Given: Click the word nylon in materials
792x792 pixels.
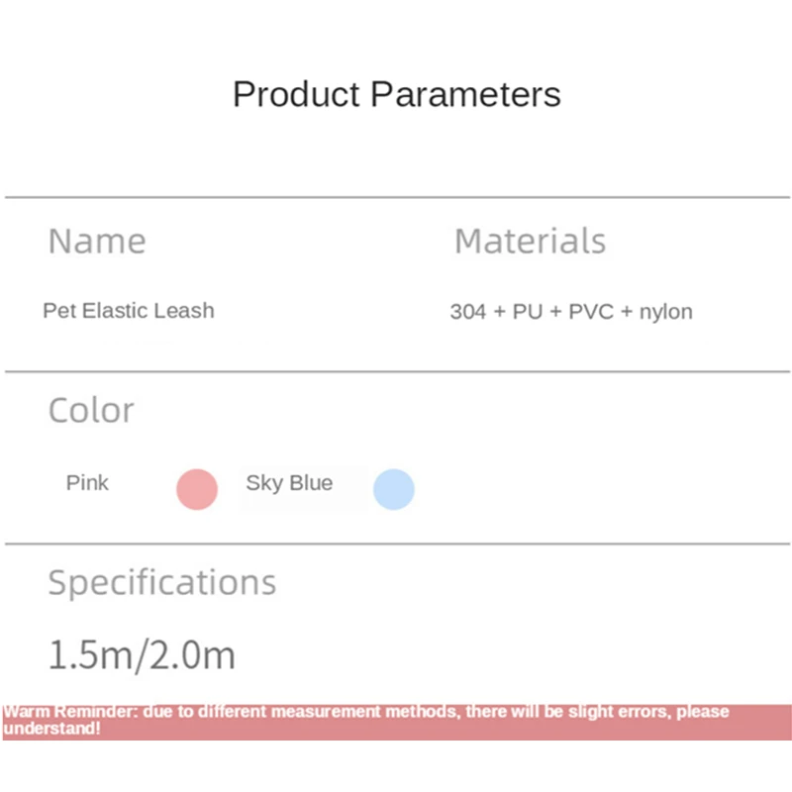Looking at the screenshot, I should [x=665, y=312].
